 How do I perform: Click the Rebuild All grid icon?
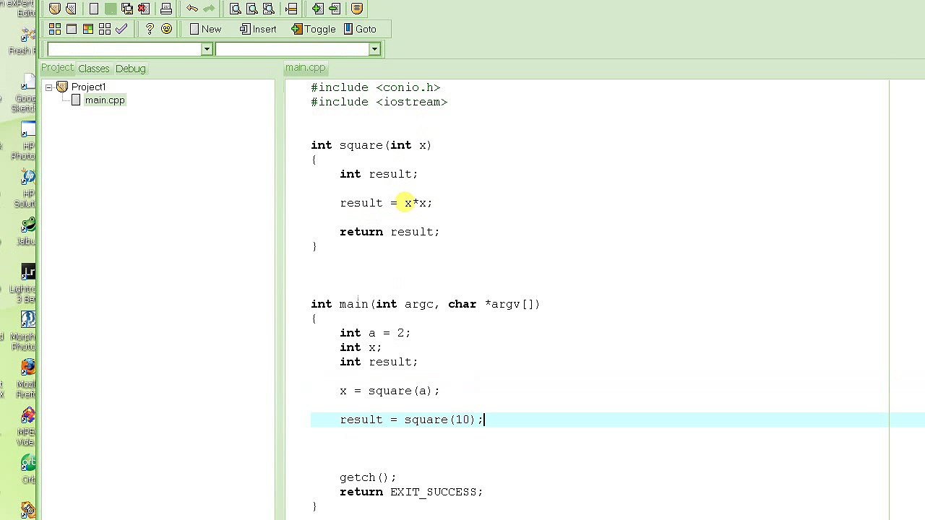pos(105,29)
